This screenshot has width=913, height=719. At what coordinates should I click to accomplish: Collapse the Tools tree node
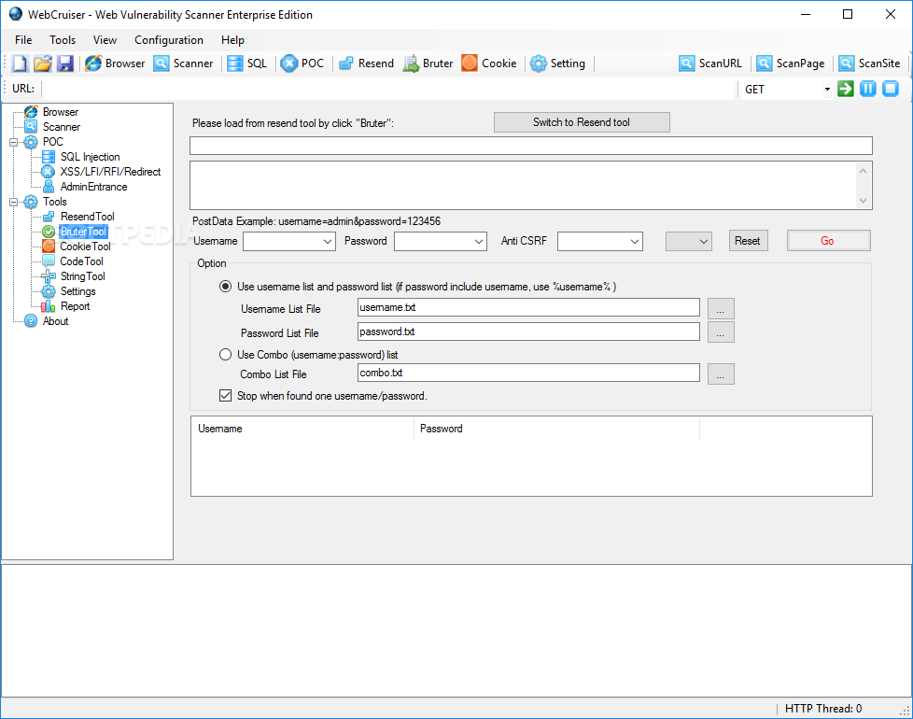tap(13, 202)
